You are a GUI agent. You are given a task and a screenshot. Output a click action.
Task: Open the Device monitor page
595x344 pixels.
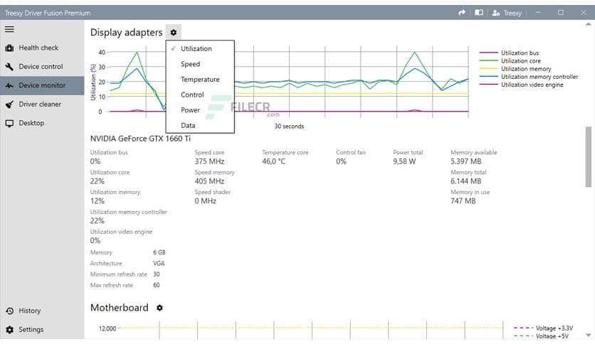(x=42, y=85)
